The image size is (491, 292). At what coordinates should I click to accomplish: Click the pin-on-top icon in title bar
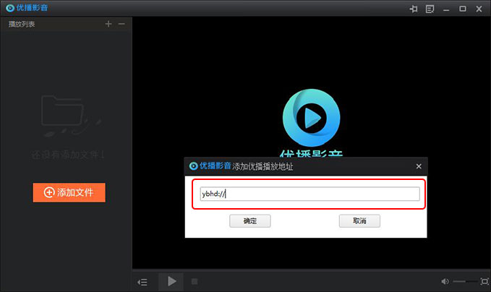[x=414, y=9]
